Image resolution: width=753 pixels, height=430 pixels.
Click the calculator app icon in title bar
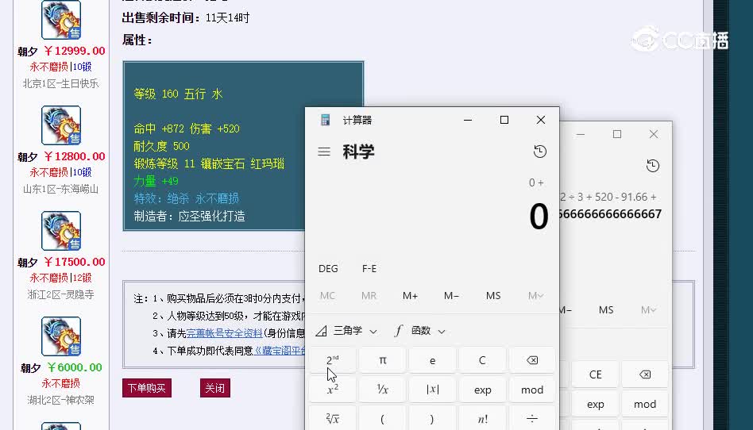click(325, 120)
